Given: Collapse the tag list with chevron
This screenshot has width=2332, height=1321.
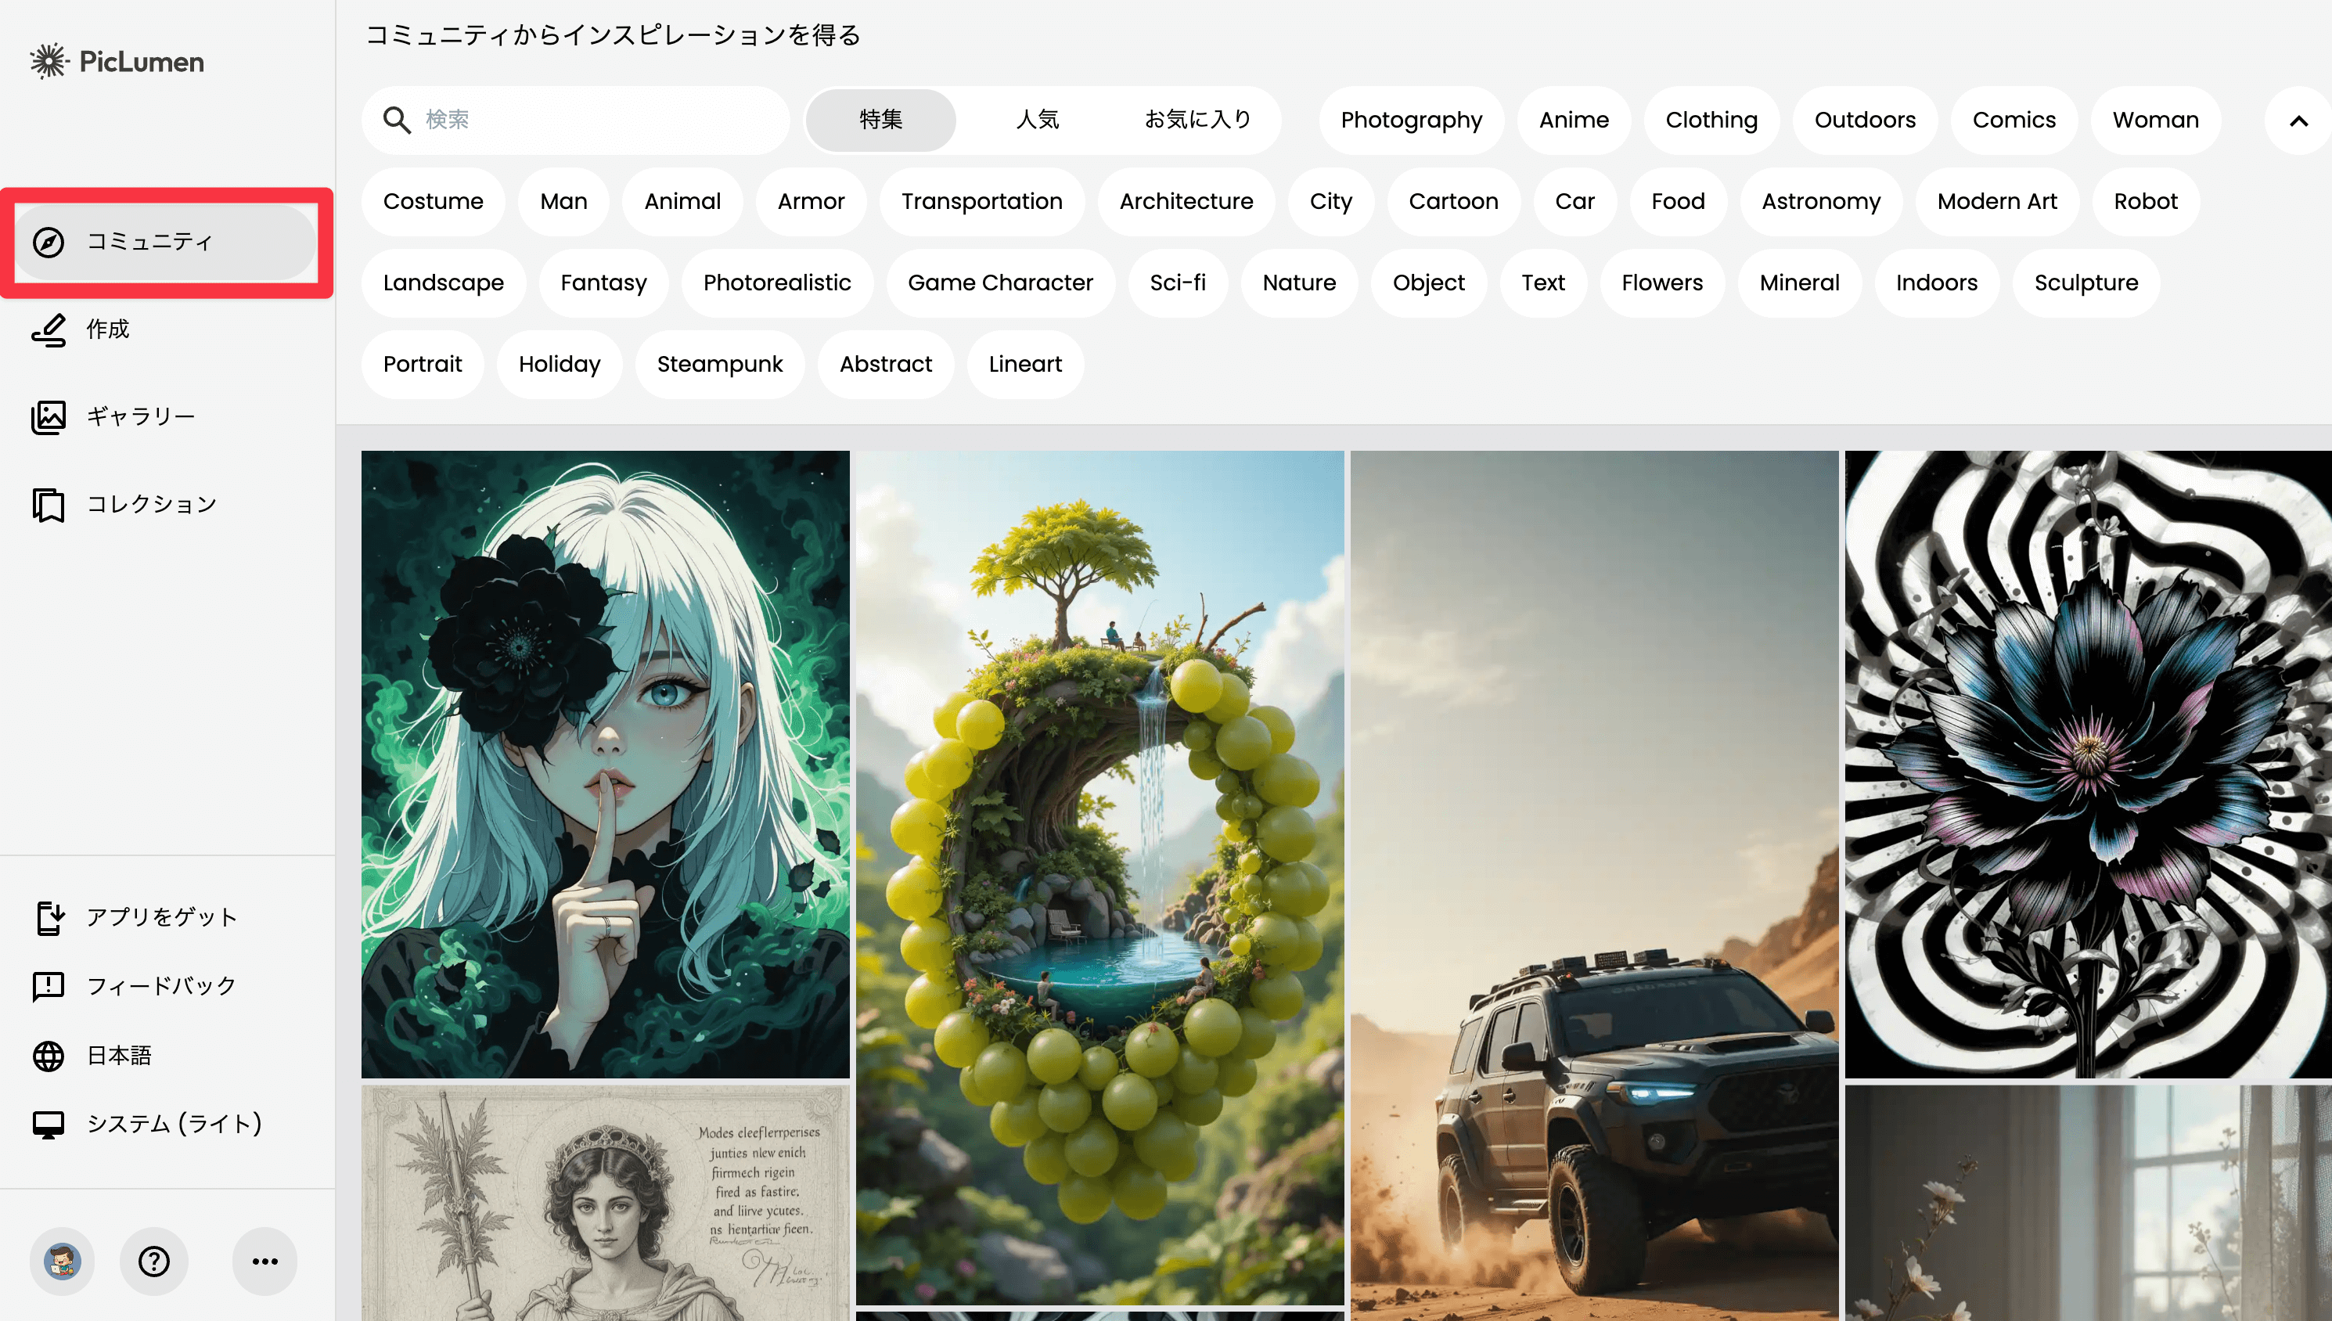Looking at the screenshot, I should pos(2298,120).
